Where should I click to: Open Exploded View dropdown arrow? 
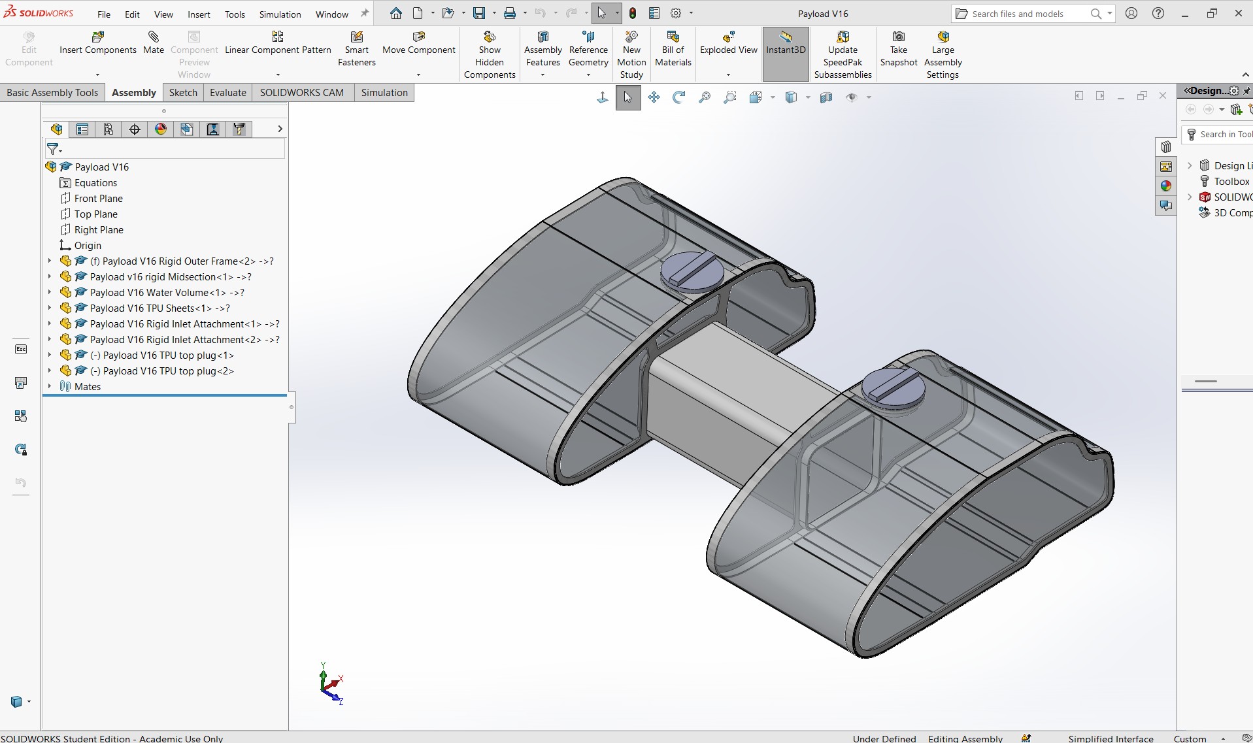(728, 74)
